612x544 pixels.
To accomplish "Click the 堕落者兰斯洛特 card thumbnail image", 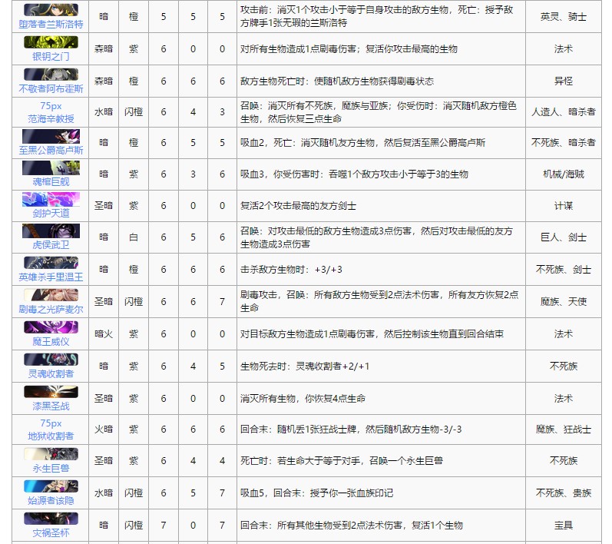I will (x=51, y=10).
